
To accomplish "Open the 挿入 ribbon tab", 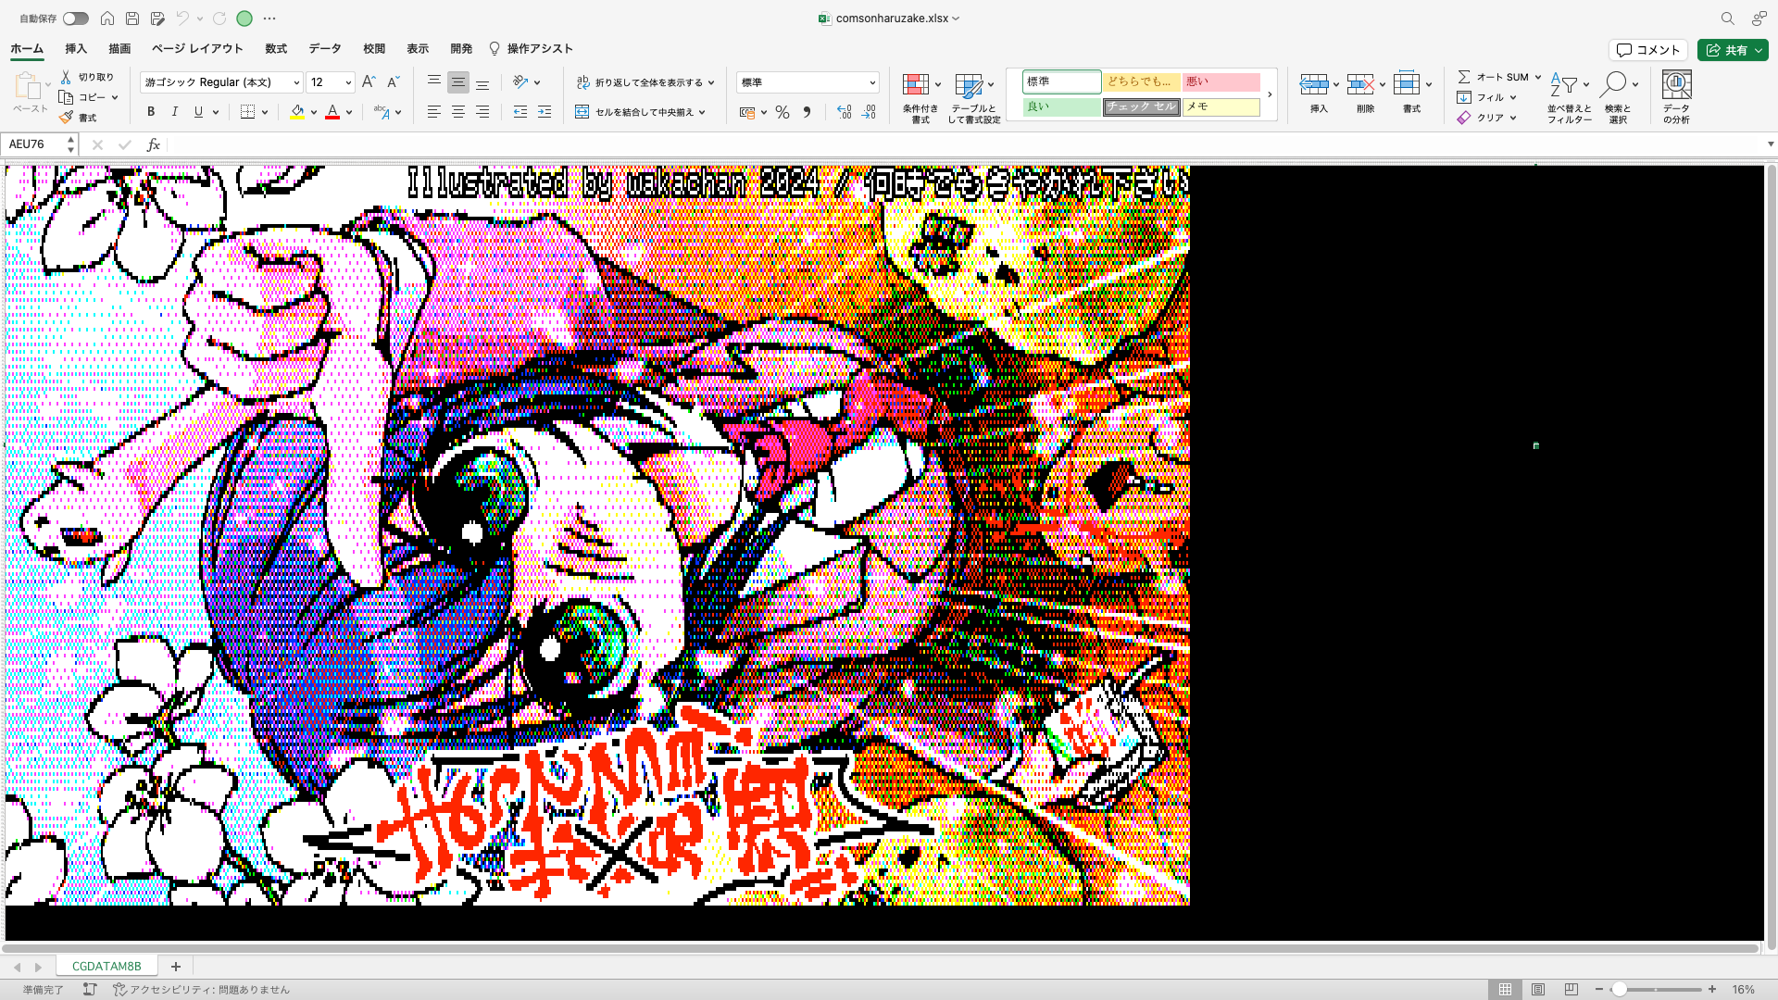I will click(x=76, y=49).
